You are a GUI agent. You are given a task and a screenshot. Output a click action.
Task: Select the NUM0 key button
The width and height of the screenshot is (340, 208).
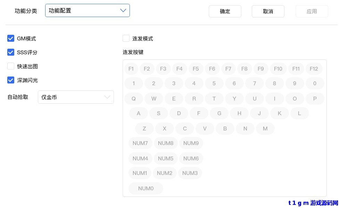pyautogui.click(x=146, y=188)
